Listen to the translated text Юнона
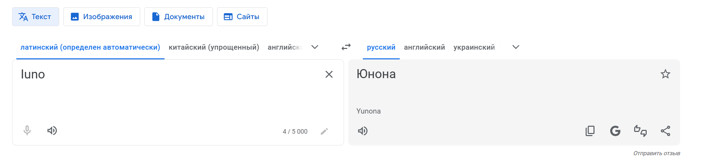 pyautogui.click(x=363, y=131)
